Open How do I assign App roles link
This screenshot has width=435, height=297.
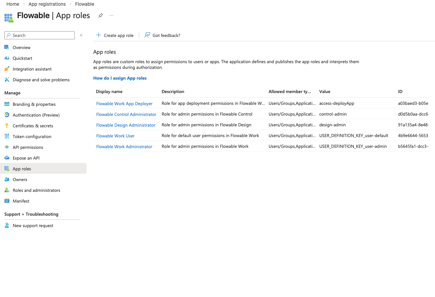click(120, 78)
